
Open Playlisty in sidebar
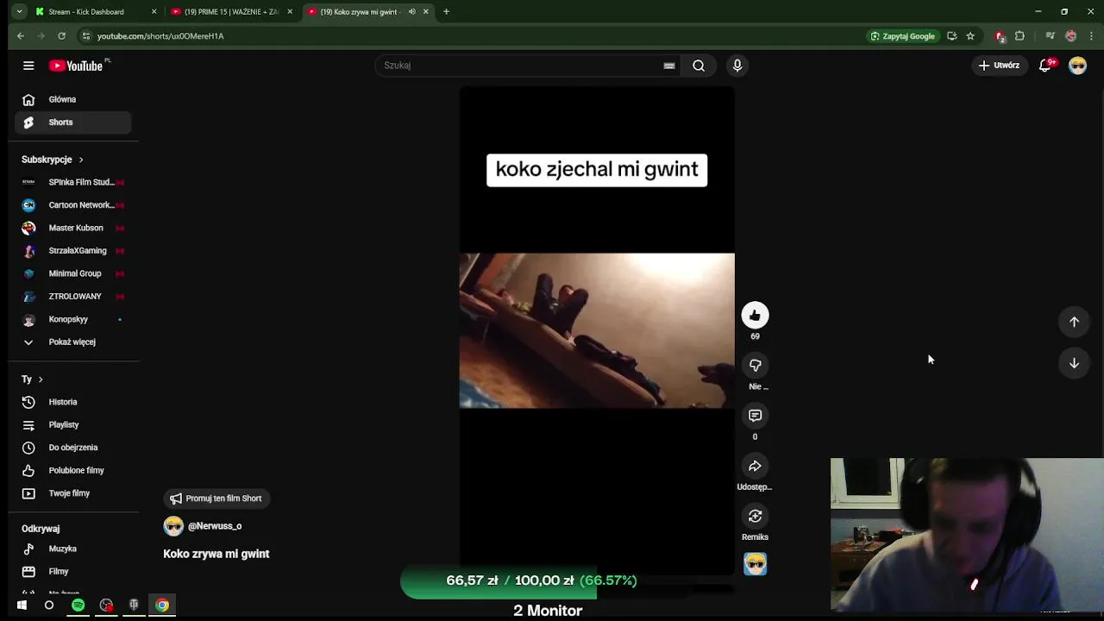[72, 425]
